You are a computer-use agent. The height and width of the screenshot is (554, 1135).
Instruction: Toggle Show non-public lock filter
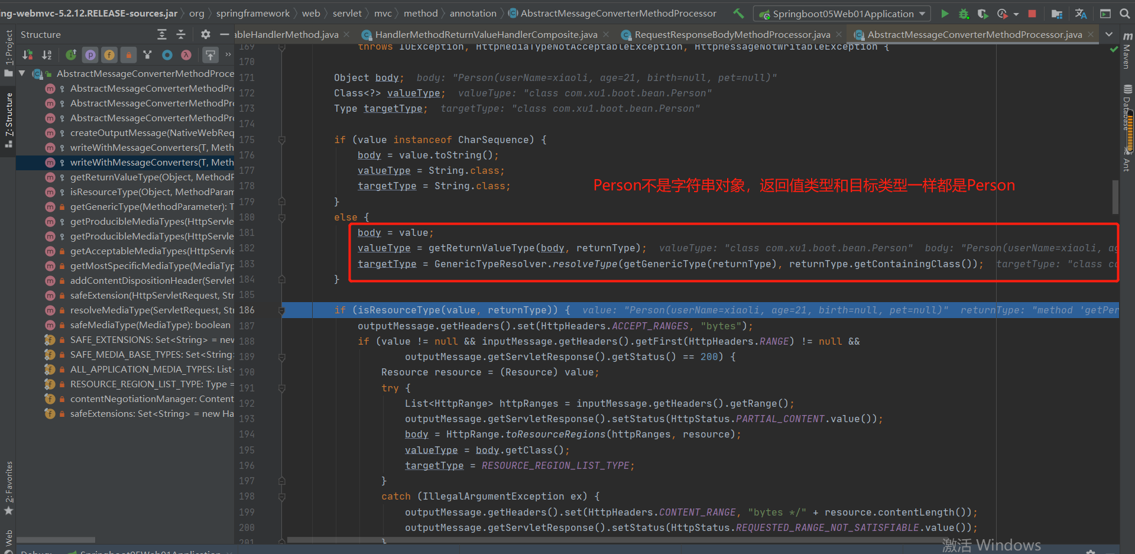point(128,55)
